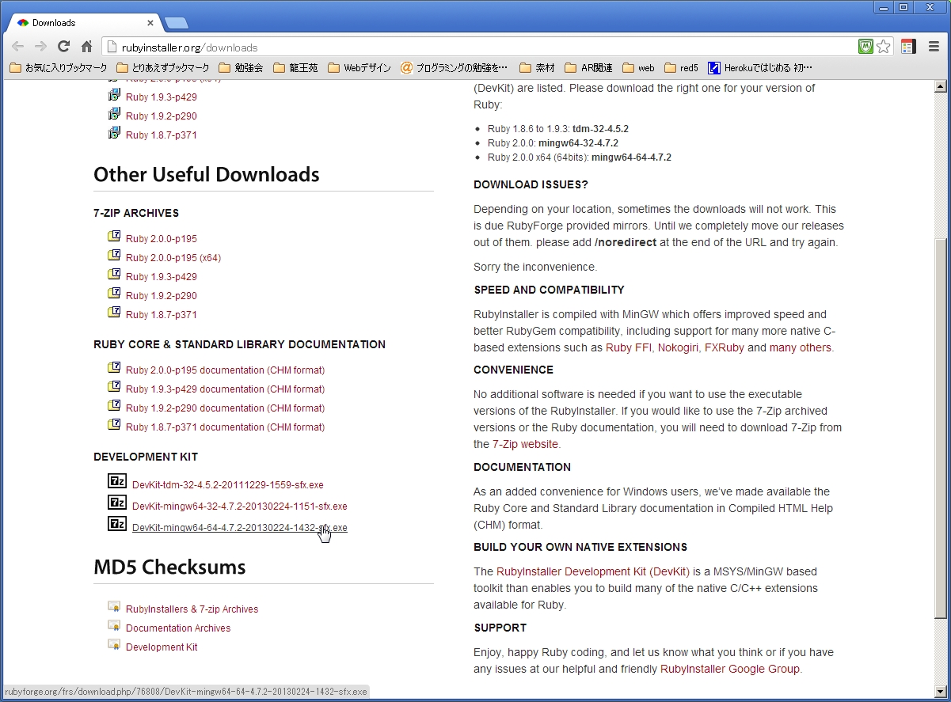Open Documentation Archives checksum link

[x=178, y=628]
